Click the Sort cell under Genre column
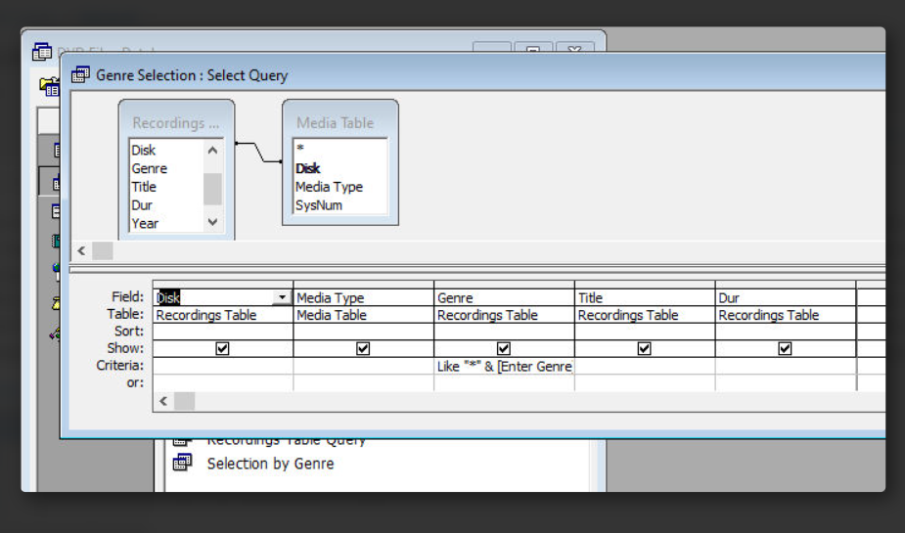This screenshot has width=905, height=533. click(x=504, y=332)
